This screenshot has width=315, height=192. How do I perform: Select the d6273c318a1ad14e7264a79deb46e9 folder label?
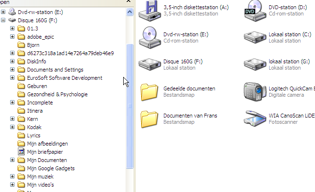[71, 53]
